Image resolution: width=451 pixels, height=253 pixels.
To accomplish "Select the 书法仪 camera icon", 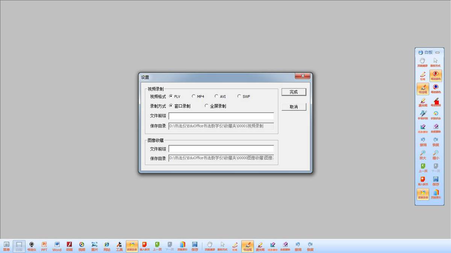I will coord(32,246).
